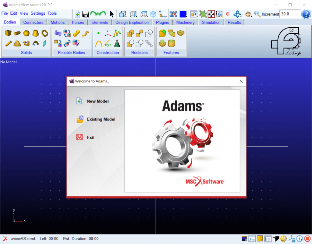Select the Revolution solid tool

point(36,43)
